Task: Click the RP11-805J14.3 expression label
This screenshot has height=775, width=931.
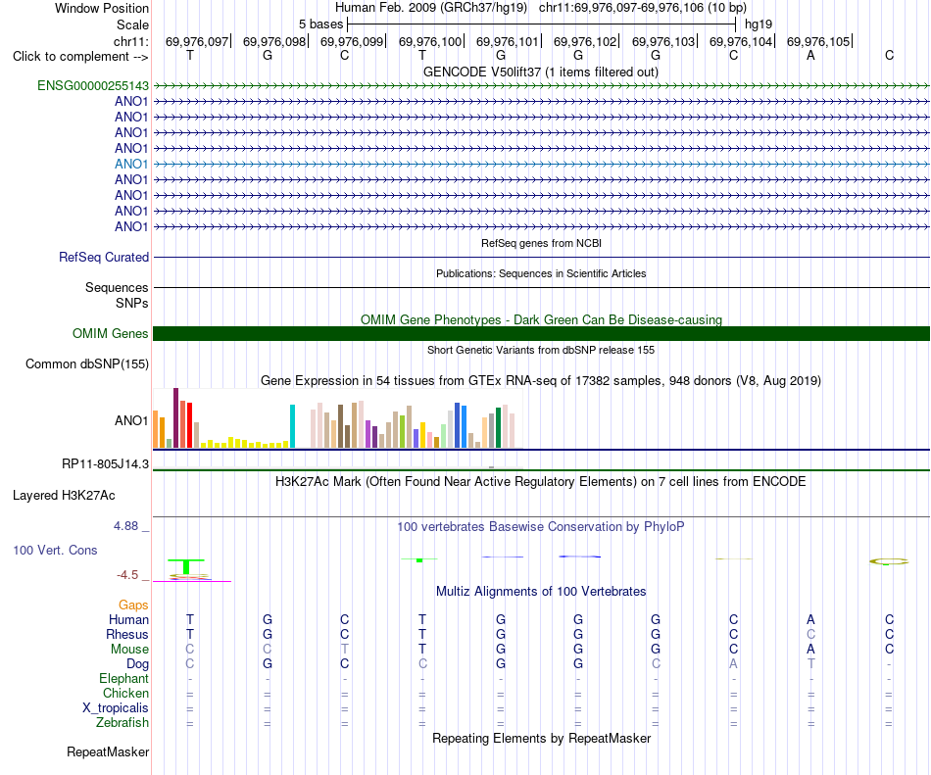Action: pyautogui.click(x=105, y=463)
